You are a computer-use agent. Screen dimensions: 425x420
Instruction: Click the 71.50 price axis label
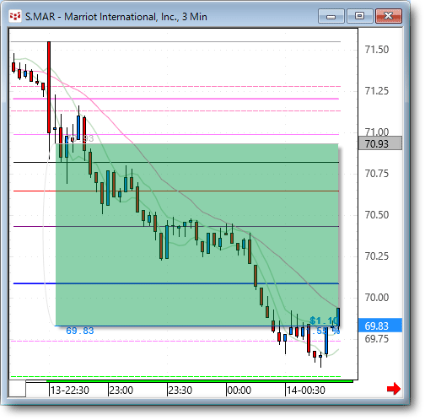[377, 50]
